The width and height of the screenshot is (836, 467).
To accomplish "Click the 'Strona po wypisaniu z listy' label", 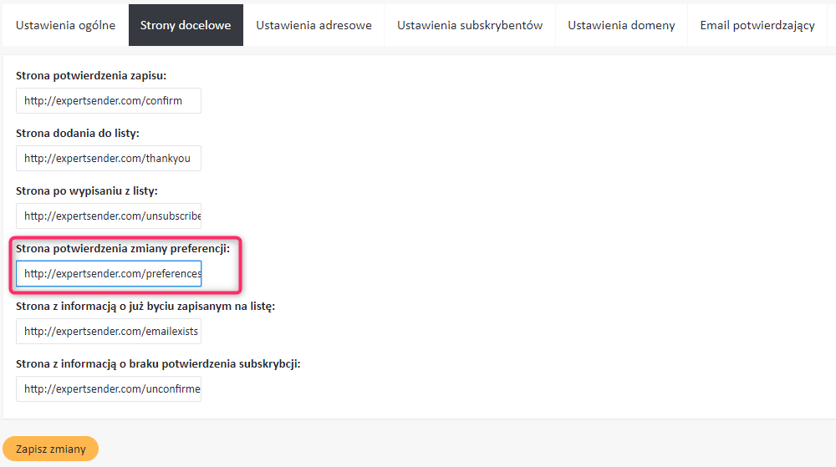I will point(86,190).
